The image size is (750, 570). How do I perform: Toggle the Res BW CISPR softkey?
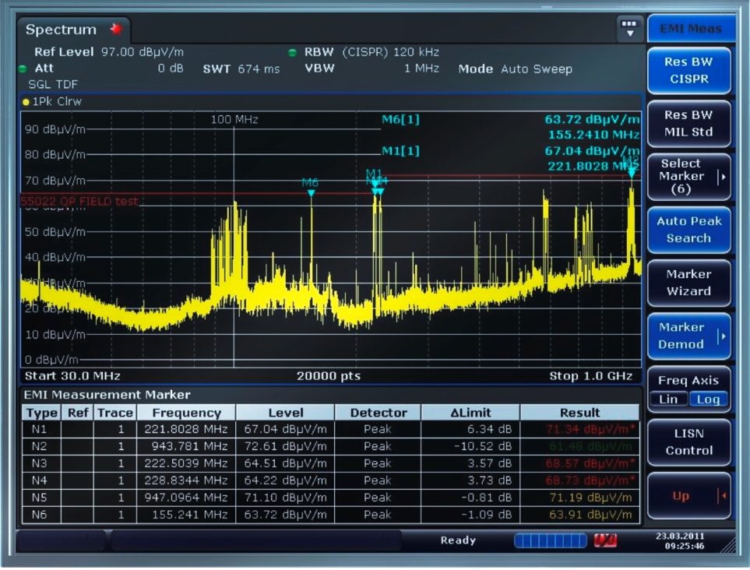(x=688, y=70)
